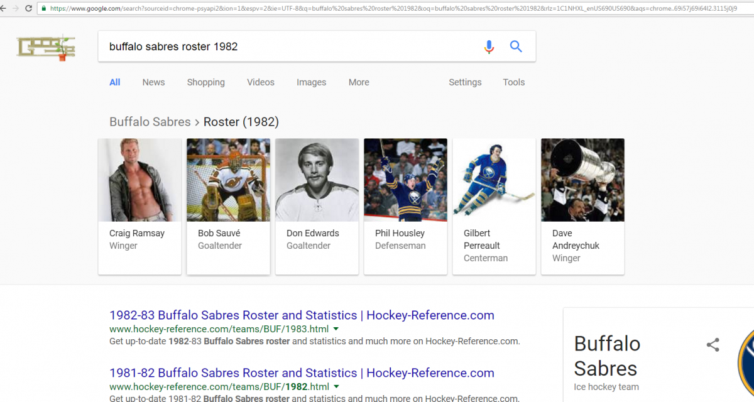Open the Dave Andreychuk photo
The width and height of the screenshot is (754, 402).
(x=583, y=180)
